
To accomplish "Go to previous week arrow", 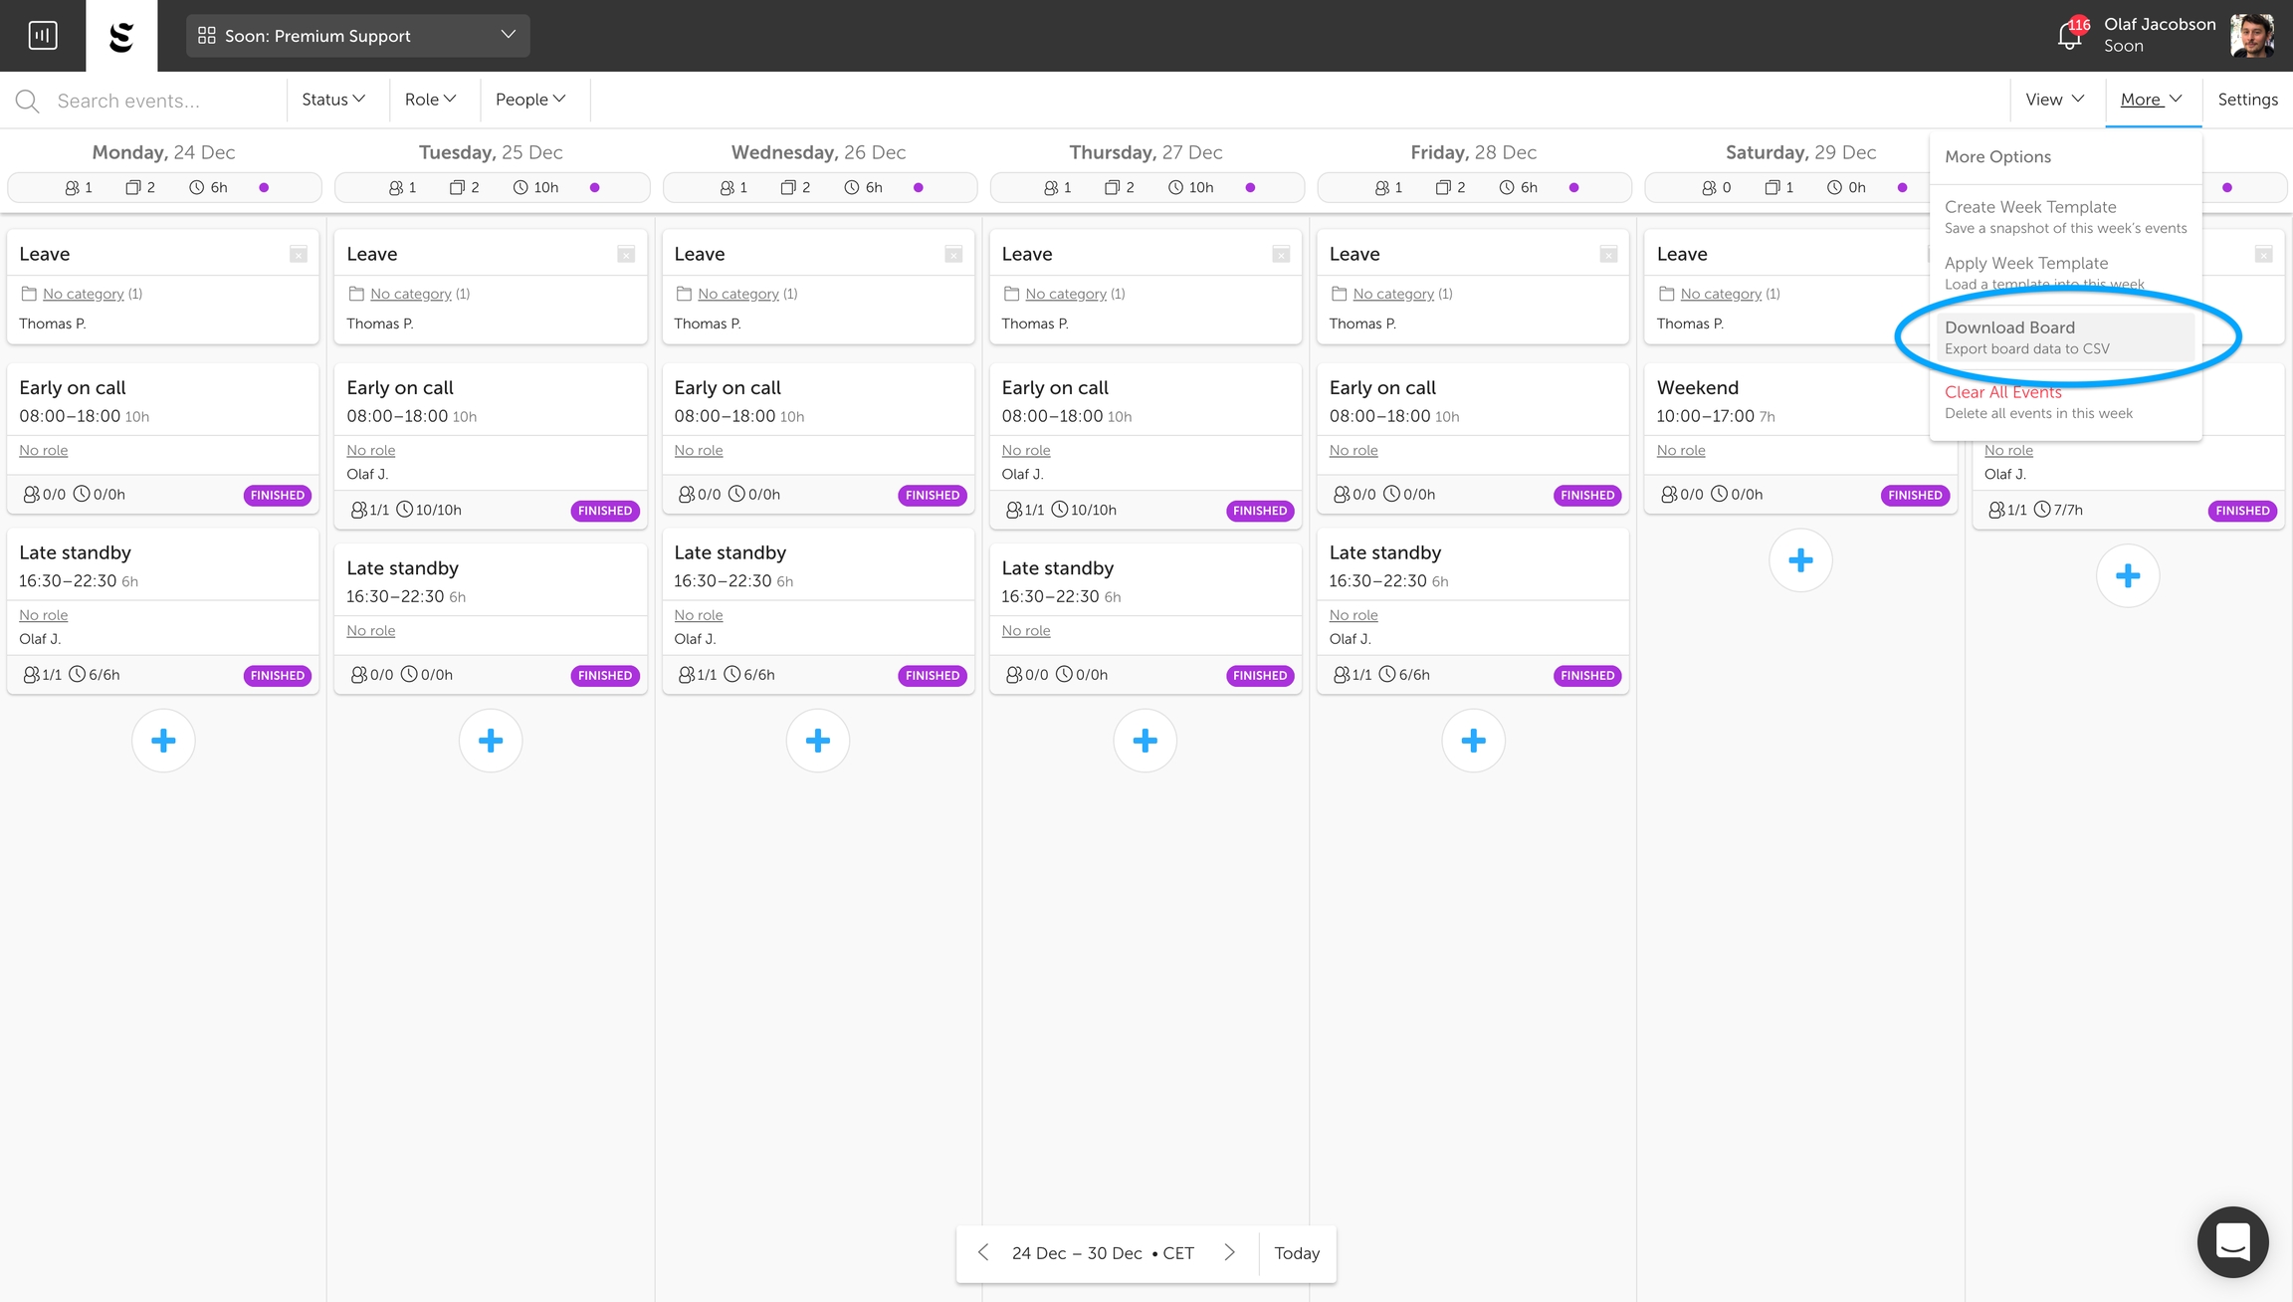I will click(x=983, y=1252).
